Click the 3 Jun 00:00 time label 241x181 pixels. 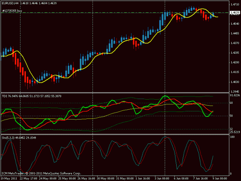(x=162, y=179)
